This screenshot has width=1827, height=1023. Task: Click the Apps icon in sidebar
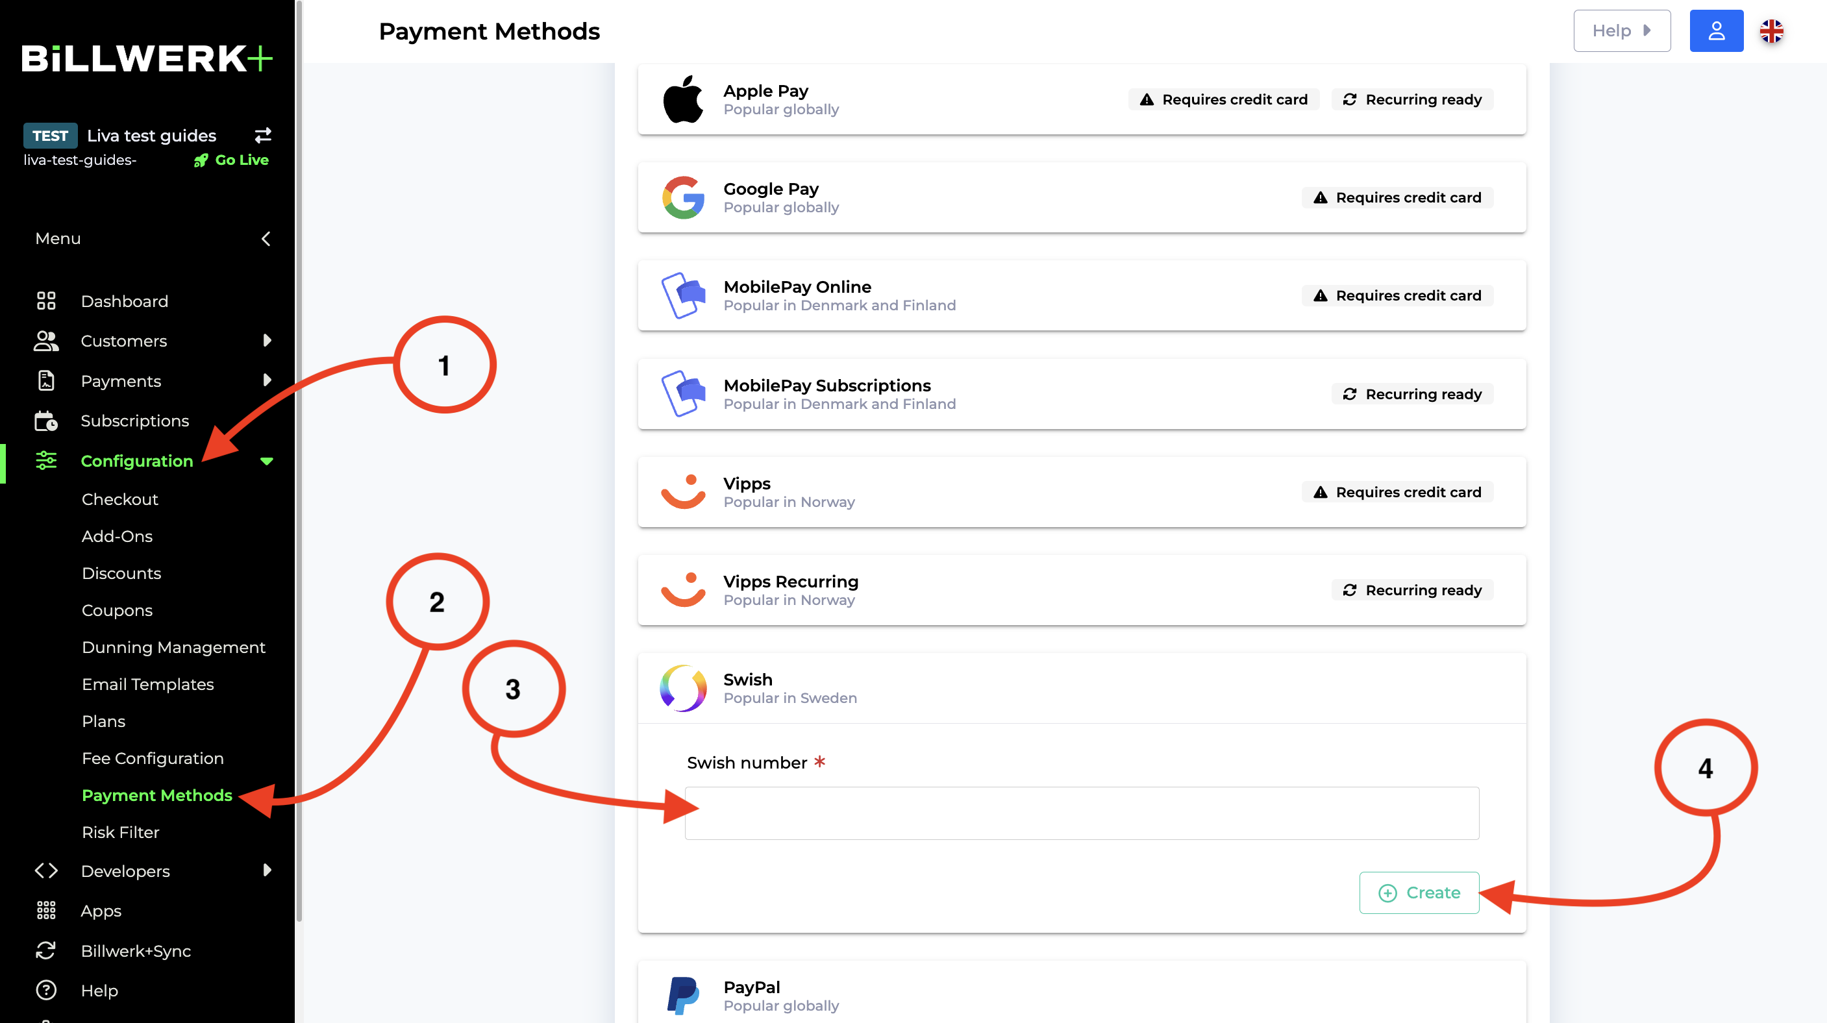(47, 910)
